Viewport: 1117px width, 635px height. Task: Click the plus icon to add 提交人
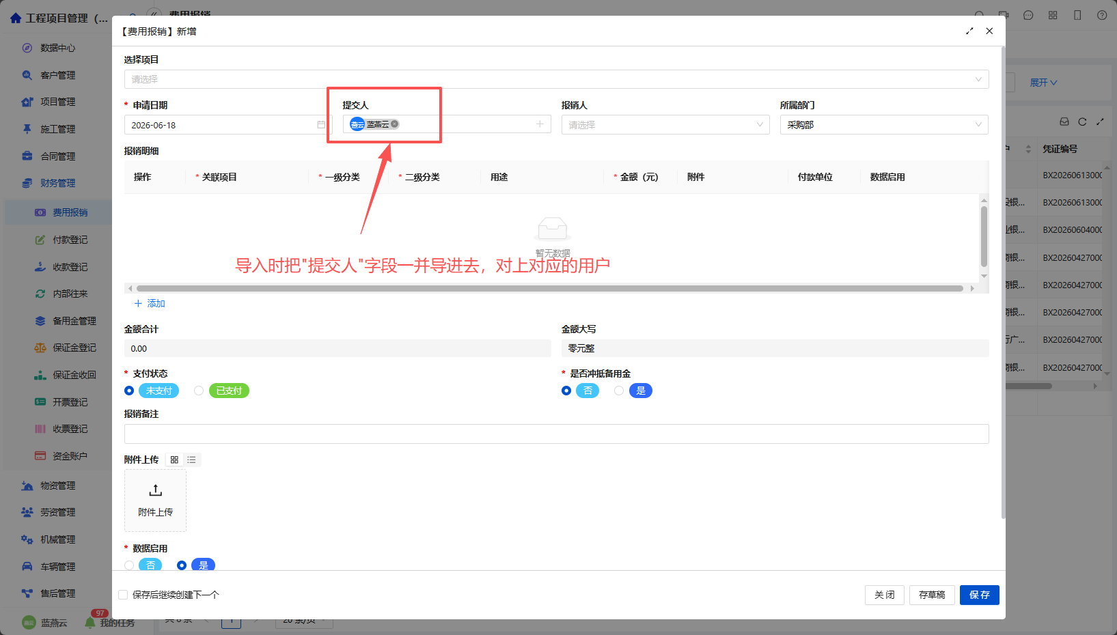pos(540,124)
